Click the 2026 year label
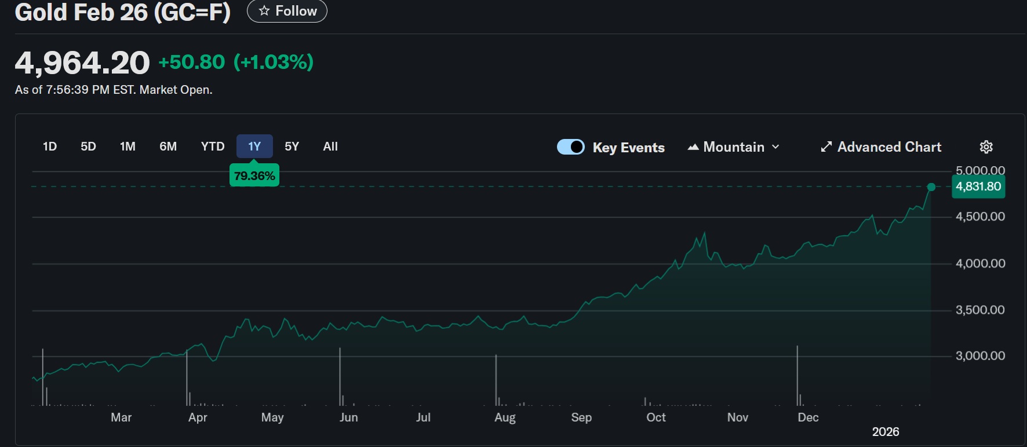Viewport: 1027px width, 447px height. 886,432
